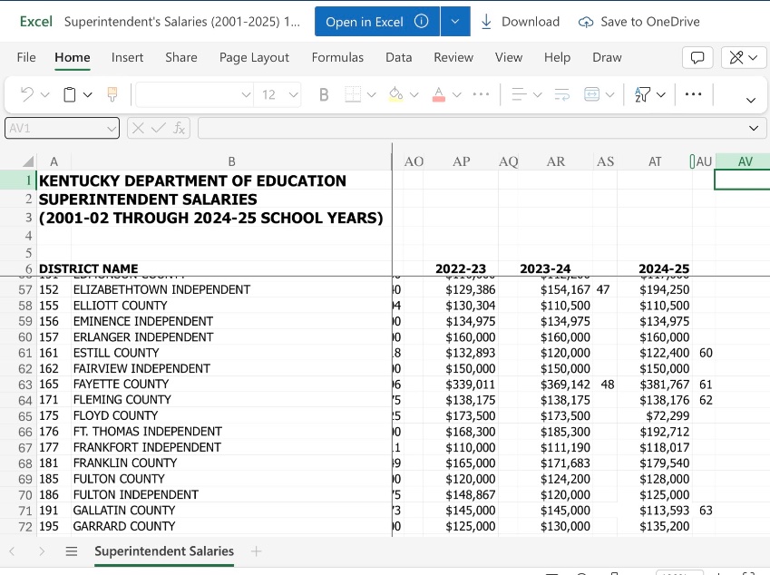
Task: Click the 2023-24 column heading cell
Action: [x=545, y=268]
